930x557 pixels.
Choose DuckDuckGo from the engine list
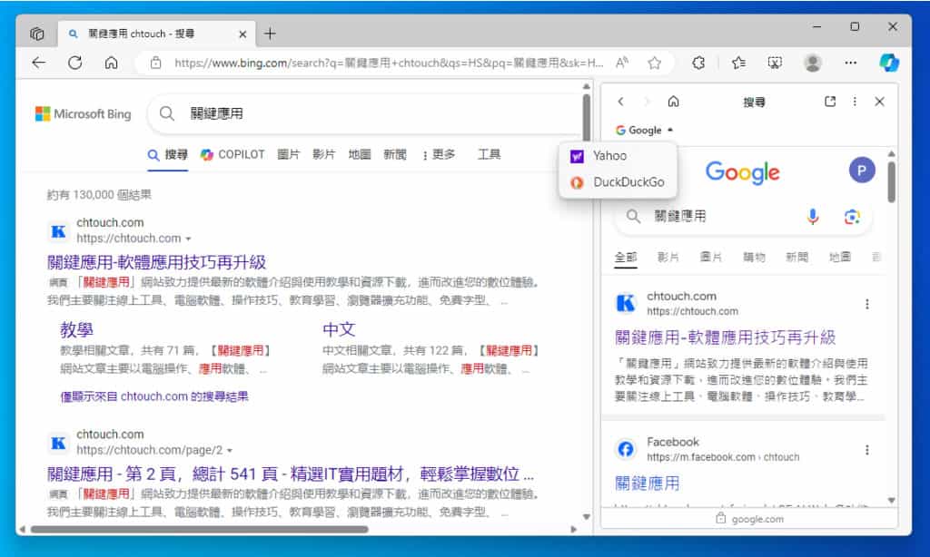618,182
